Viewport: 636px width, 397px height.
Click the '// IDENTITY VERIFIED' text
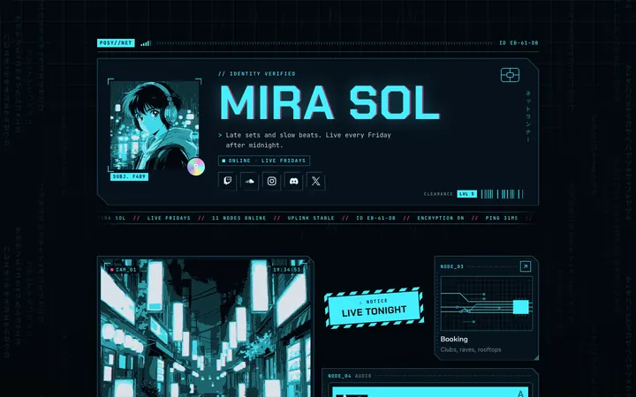click(257, 74)
